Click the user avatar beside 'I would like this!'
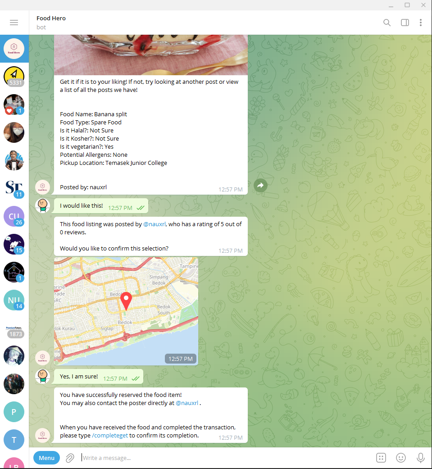Image resolution: width=432 pixels, height=469 pixels. coord(42,205)
